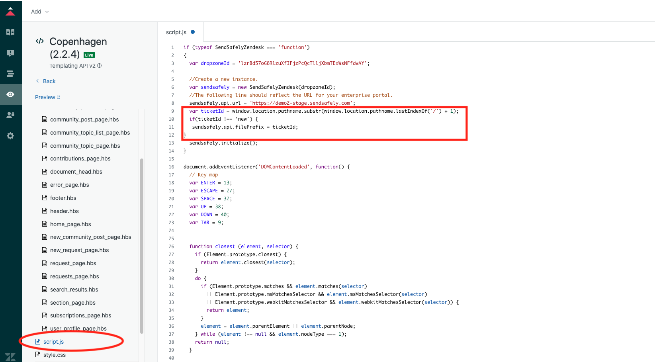The image size is (655, 362).
Task: Open new_community_post_page.hbs template
Action: pyautogui.click(x=91, y=237)
